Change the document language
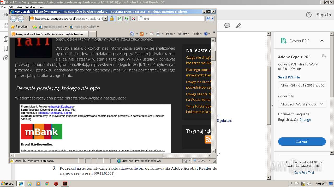The image size is (334, 187). pyautogui.click(x=305, y=120)
